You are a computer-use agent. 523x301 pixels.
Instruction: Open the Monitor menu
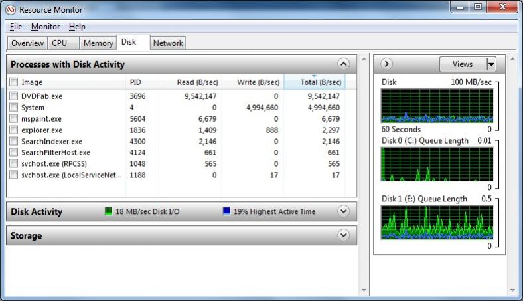point(45,27)
